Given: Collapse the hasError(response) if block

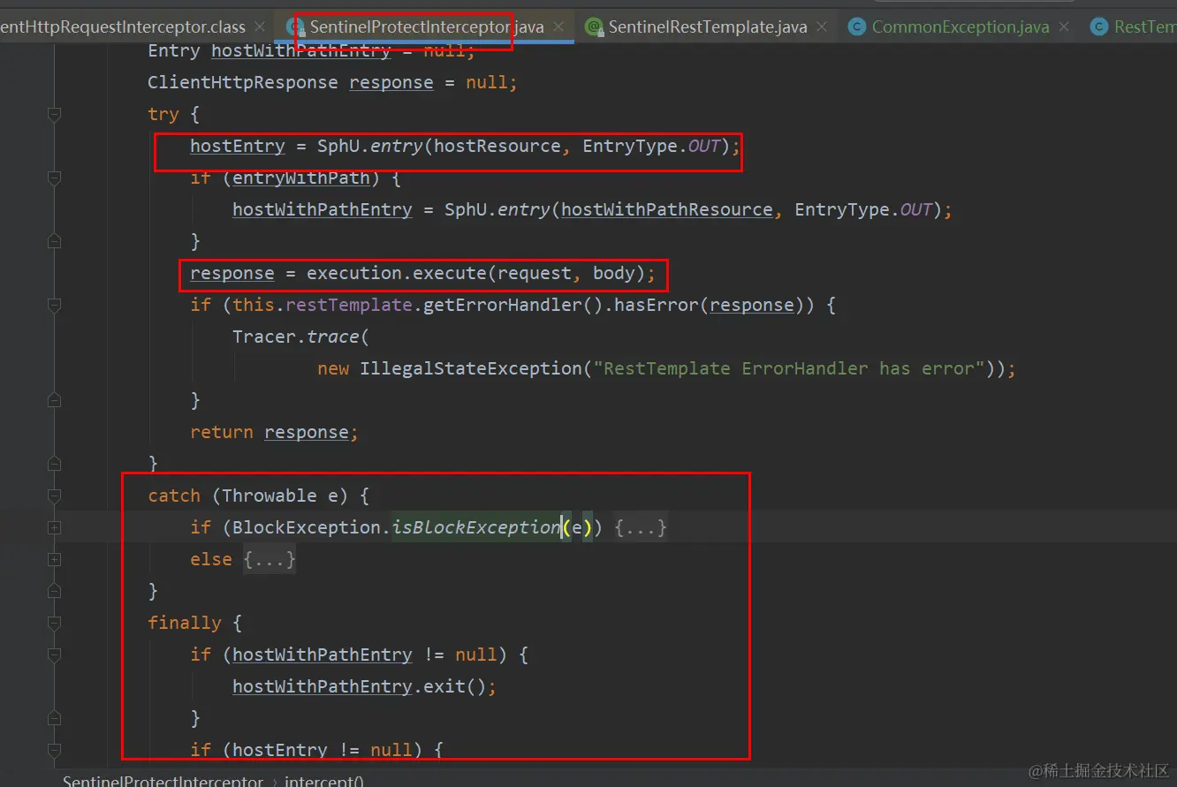Looking at the screenshot, I should point(54,305).
